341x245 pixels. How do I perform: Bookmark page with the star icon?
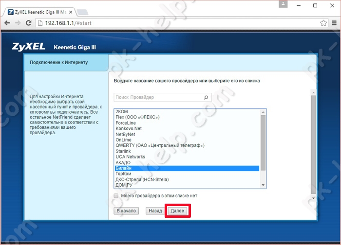click(323, 23)
